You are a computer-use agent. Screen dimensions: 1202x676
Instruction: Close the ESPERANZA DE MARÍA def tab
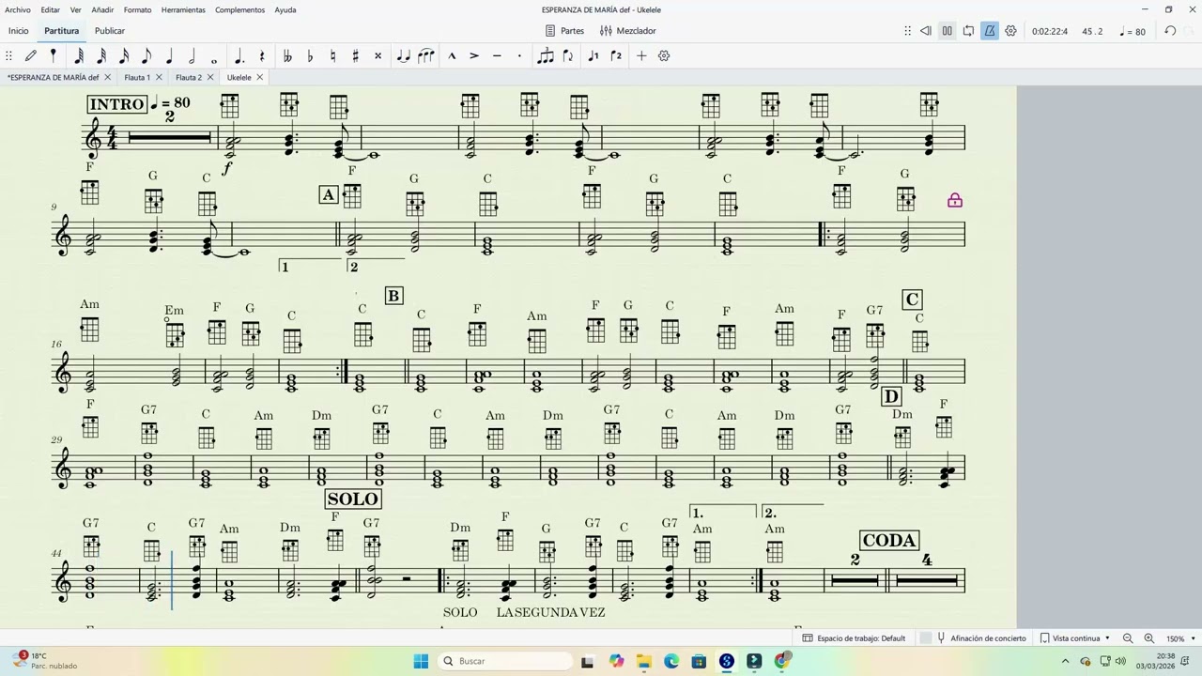pyautogui.click(x=107, y=77)
